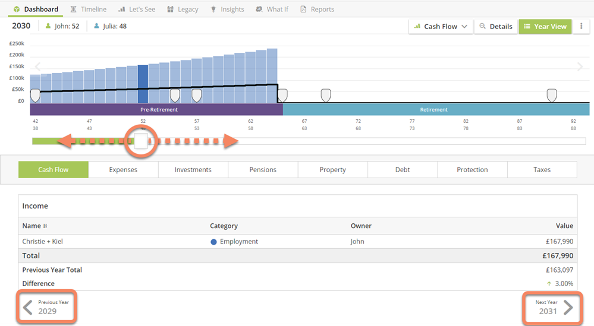
Task: Click the What If icon
Action: point(259,9)
